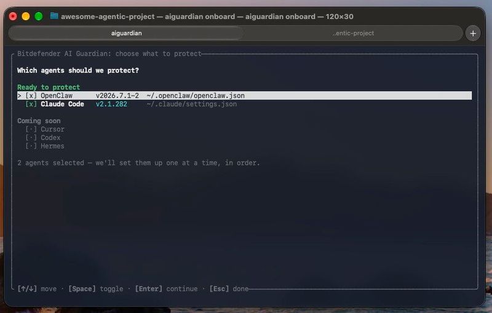Select the Claude Code agent name
The height and width of the screenshot is (313, 492).
[x=62, y=104]
